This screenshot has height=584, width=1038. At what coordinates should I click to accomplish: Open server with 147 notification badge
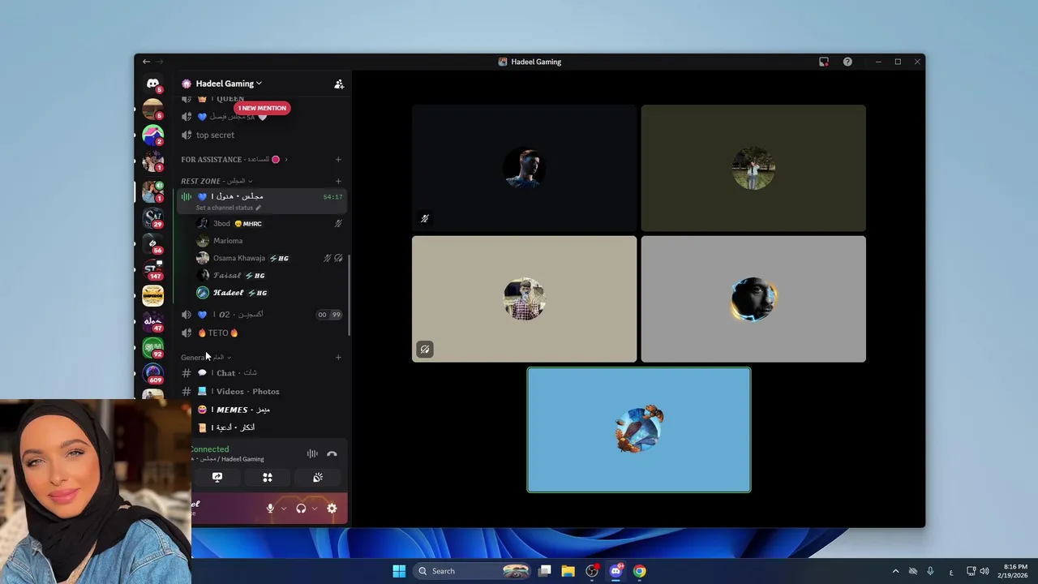152,269
